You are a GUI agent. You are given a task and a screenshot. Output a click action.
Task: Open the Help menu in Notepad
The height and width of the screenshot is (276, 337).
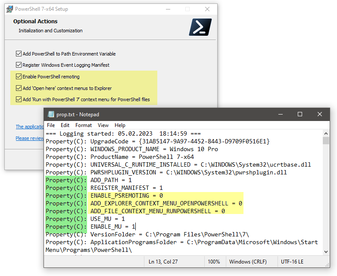pyautogui.click(x=120, y=125)
